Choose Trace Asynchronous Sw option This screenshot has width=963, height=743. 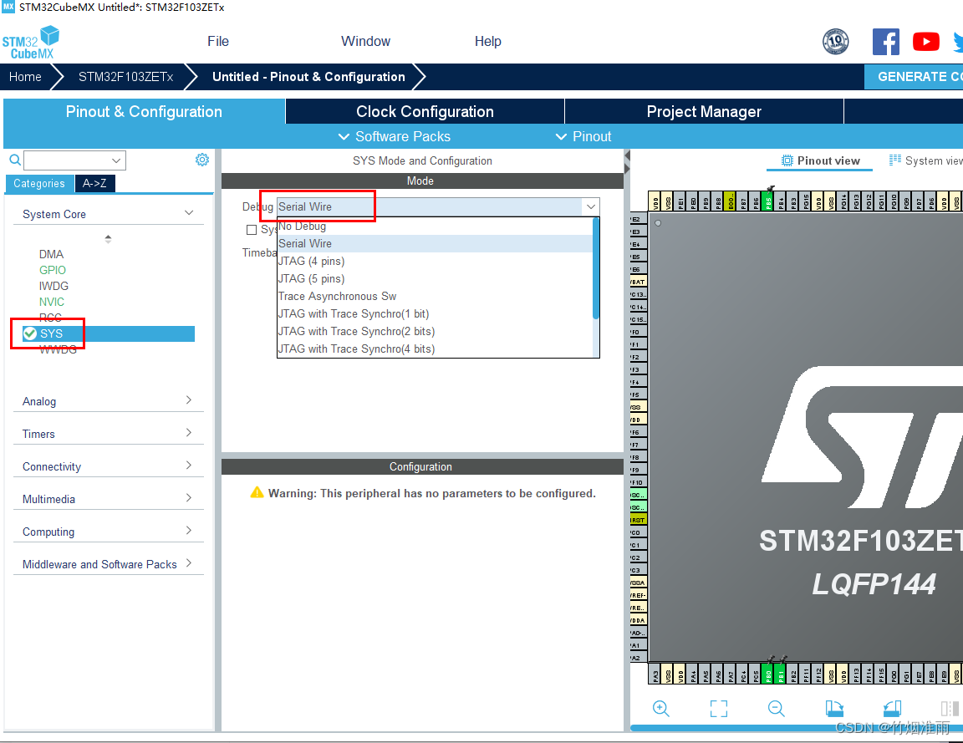tap(435, 296)
